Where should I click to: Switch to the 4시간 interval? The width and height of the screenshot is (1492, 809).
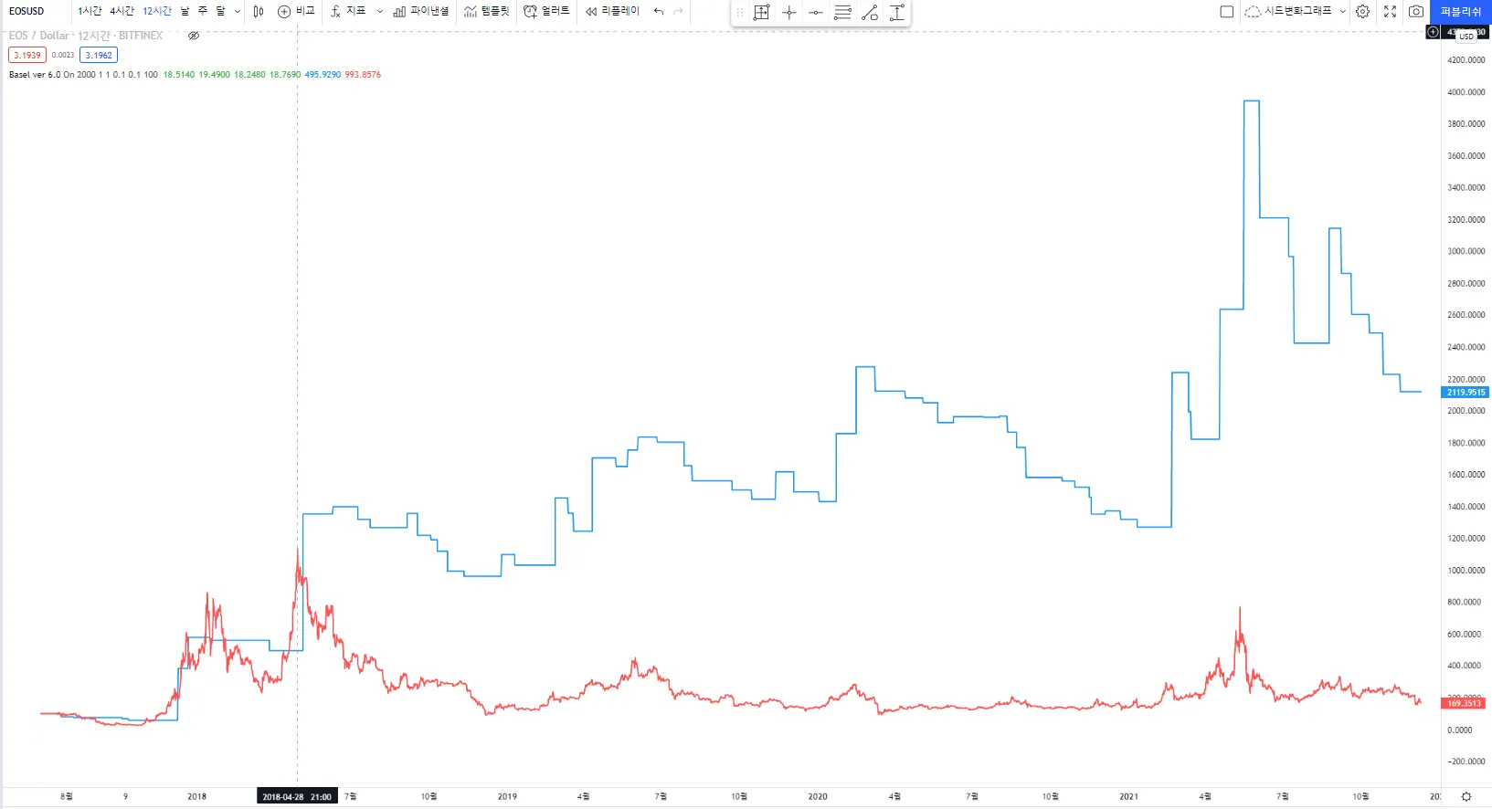pos(122,11)
